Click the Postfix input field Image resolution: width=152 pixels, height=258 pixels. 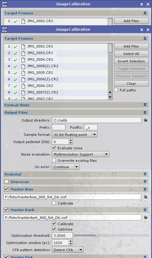[x=91, y=127]
